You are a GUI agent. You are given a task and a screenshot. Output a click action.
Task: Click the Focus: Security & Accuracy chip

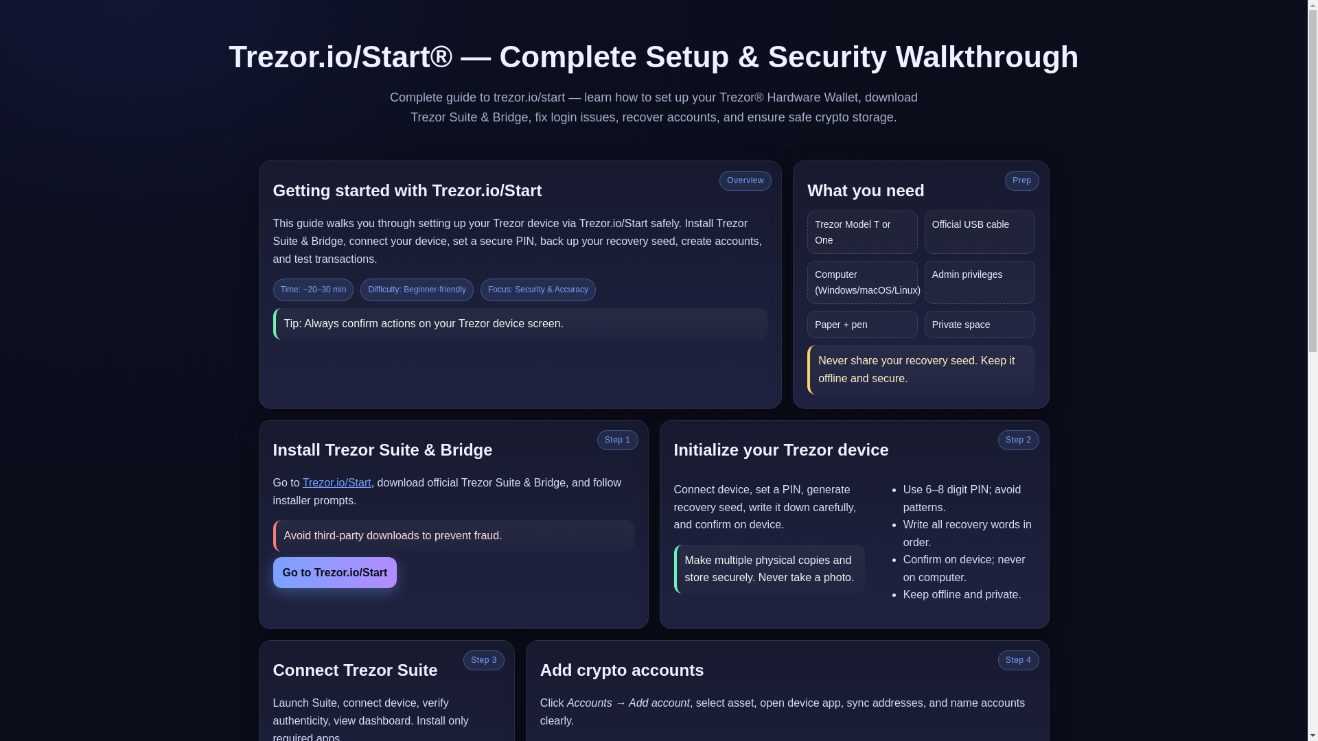(537, 290)
